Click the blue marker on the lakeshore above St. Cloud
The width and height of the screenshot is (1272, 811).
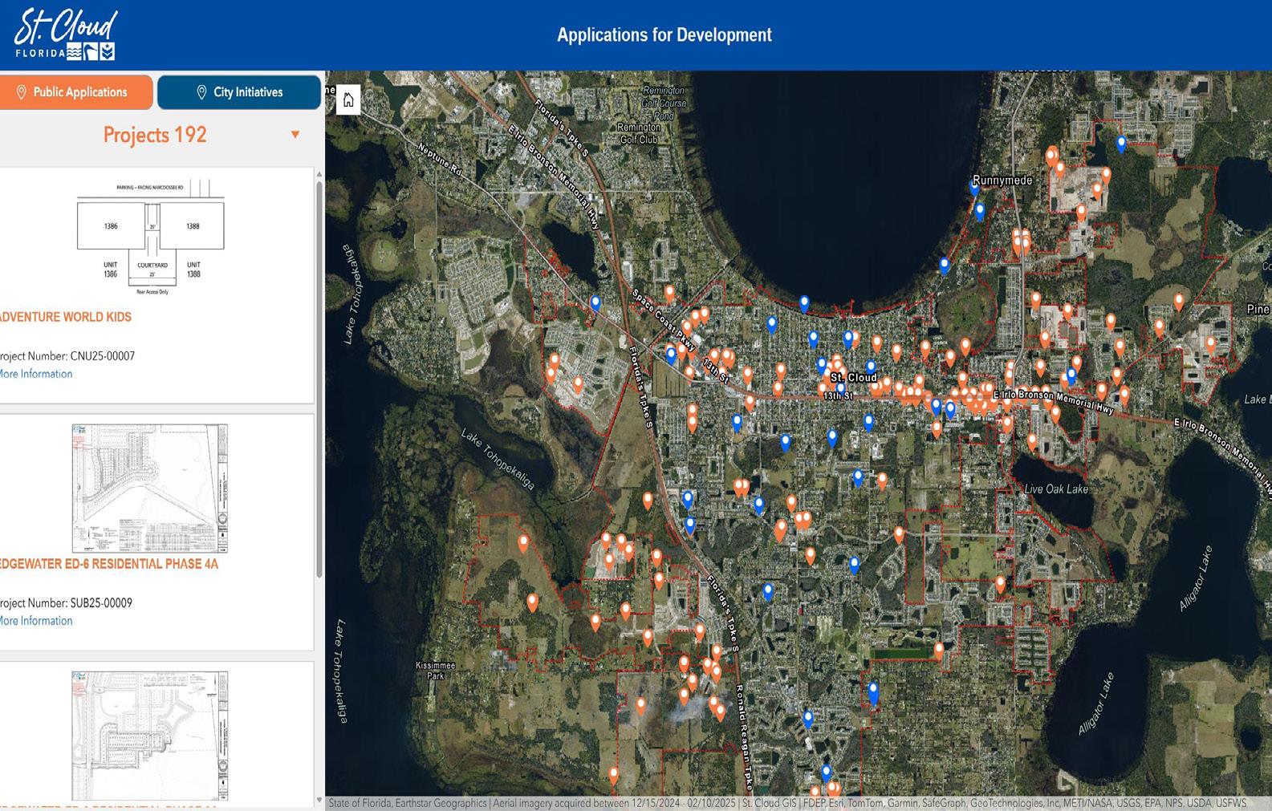click(804, 302)
